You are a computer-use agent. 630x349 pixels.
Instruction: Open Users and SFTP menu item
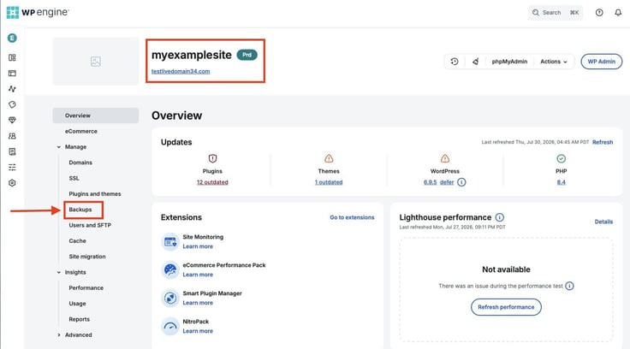point(90,225)
